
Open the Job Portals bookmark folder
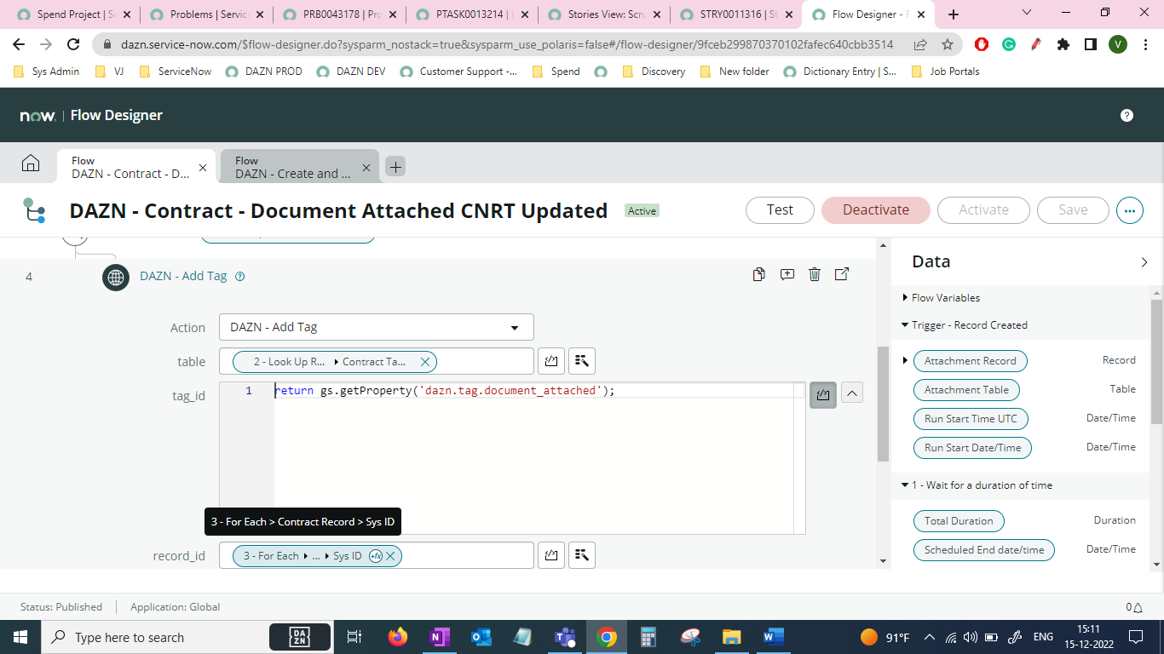(x=945, y=72)
